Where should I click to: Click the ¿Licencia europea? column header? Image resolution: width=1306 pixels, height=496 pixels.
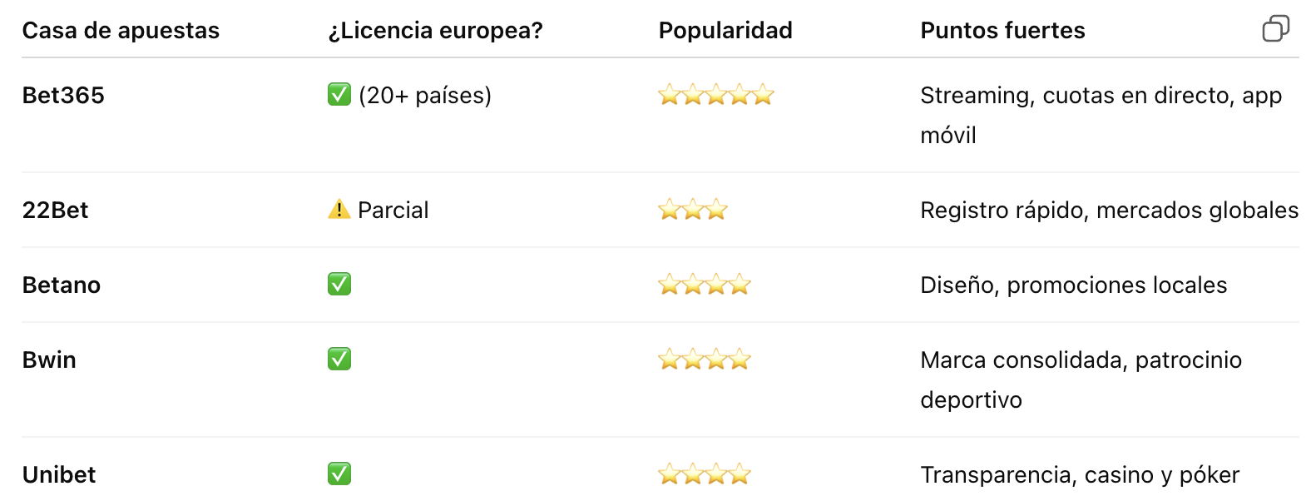coord(435,31)
